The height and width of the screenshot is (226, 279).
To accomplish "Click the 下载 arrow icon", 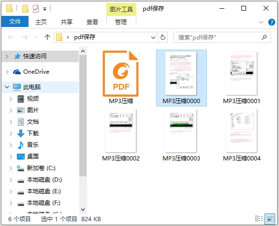I will [x=21, y=133].
